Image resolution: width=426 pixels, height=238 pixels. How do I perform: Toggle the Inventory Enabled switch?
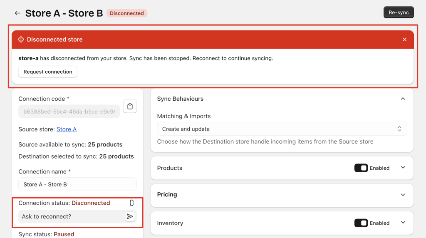361,223
